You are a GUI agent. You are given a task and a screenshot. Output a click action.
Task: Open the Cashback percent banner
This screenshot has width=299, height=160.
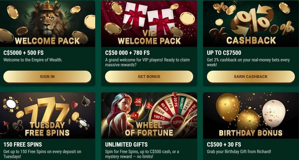click(251, 24)
